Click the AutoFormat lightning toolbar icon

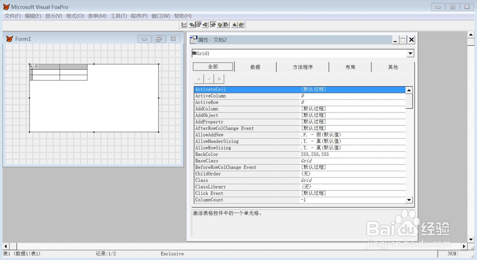pyautogui.click(x=241, y=25)
